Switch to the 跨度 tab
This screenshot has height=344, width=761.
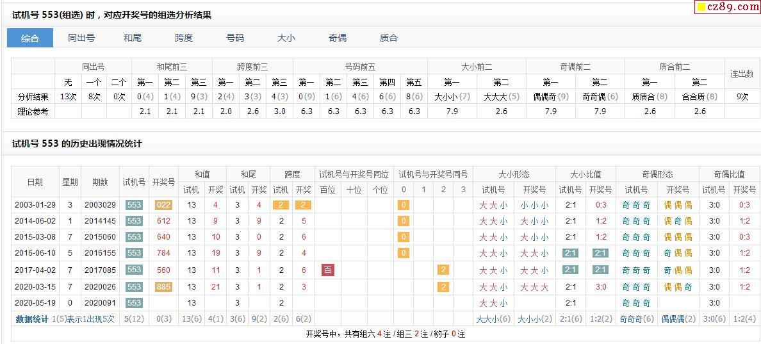pyautogui.click(x=184, y=38)
